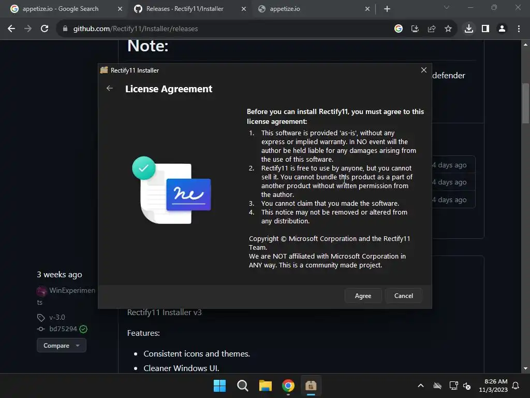Cancel the Rectify11 installer
530x398 pixels.
[404, 296]
